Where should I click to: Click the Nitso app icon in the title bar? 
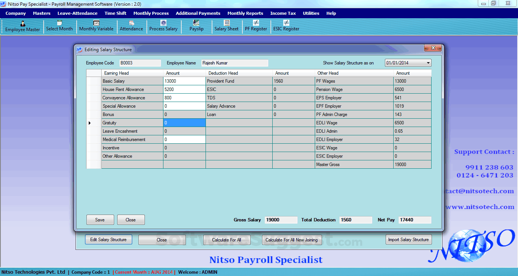[x=4, y=4]
